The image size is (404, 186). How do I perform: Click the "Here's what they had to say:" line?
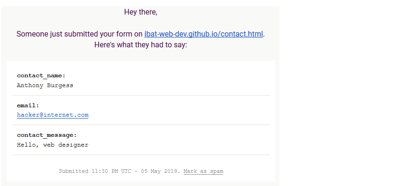pyautogui.click(x=140, y=45)
